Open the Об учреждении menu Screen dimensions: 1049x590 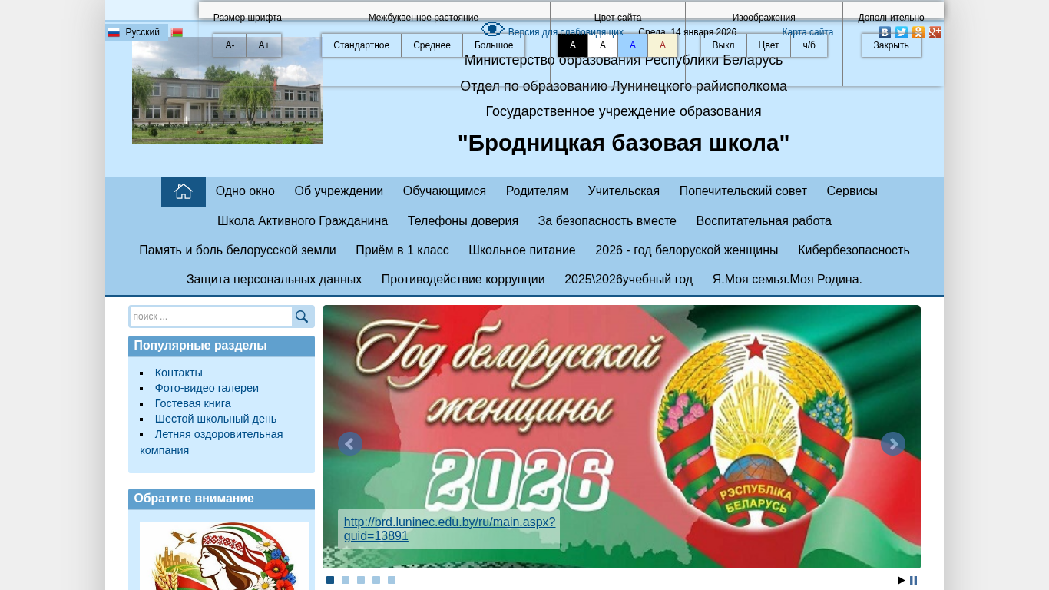339,191
